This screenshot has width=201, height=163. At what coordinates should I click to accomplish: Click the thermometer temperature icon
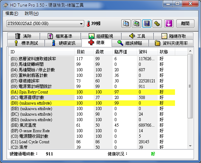pos(88,24)
